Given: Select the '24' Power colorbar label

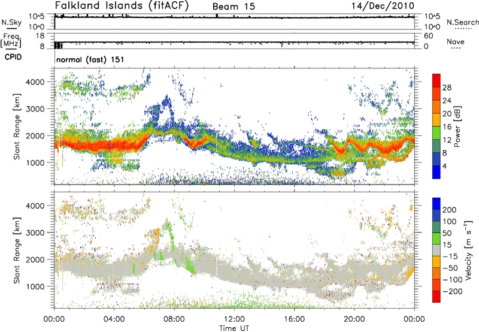Looking at the screenshot, I should tap(447, 101).
